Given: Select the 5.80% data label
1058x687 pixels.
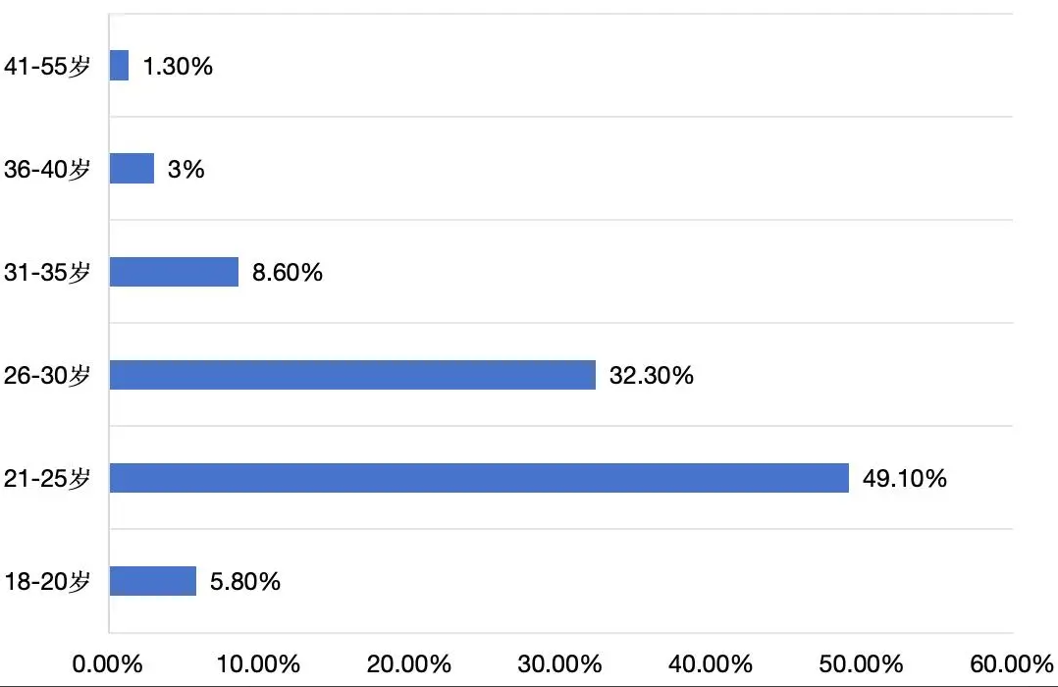Looking at the screenshot, I should pos(245,582).
